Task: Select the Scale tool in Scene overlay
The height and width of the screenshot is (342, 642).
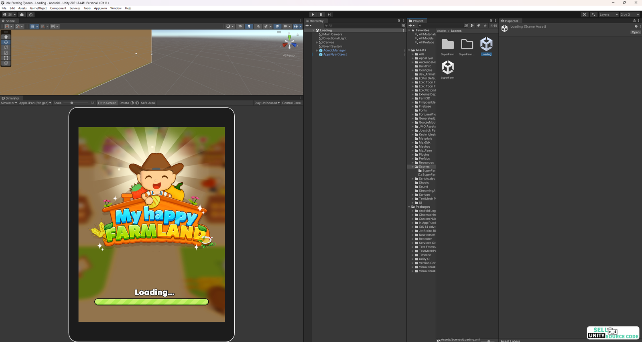Action: 6,53
